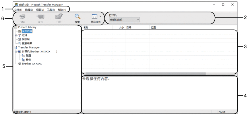Click the P-touch Library icon

pyautogui.click(x=16, y=27)
